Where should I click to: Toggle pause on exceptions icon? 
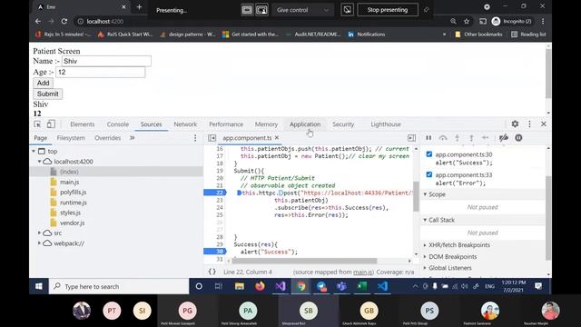point(518,138)
